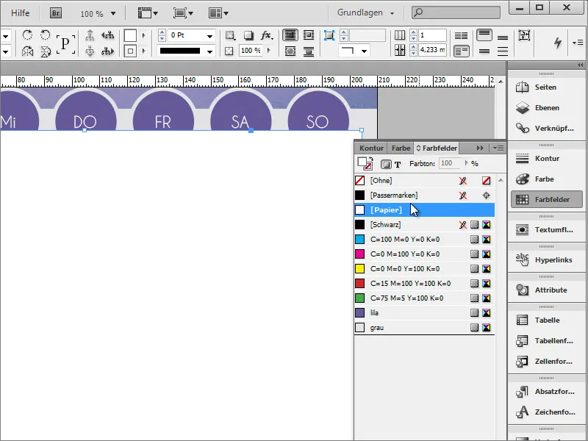Select the lila color swatch
Image resolution: width=588 pixels, height=441 pixels.
click(424, 313)
